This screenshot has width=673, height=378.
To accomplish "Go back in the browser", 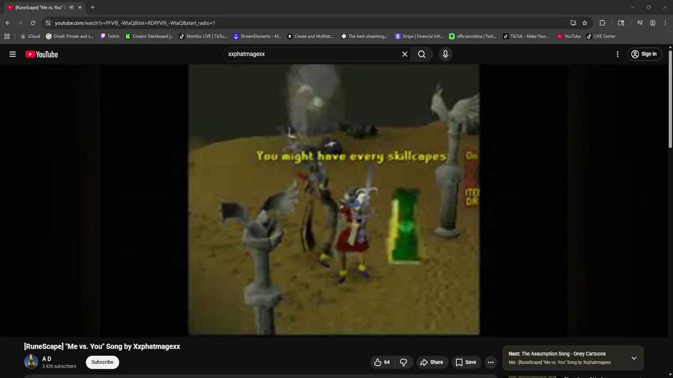I will pos(7,23).
